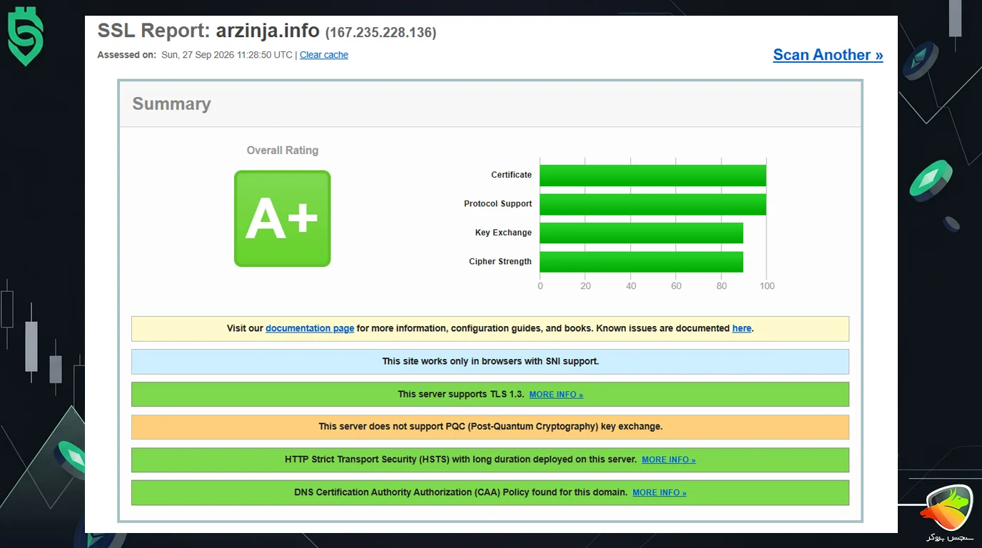Click the "SSL Report: arzinja.info" heading
The height and width of the screenshot is (548, 982).
208,31
